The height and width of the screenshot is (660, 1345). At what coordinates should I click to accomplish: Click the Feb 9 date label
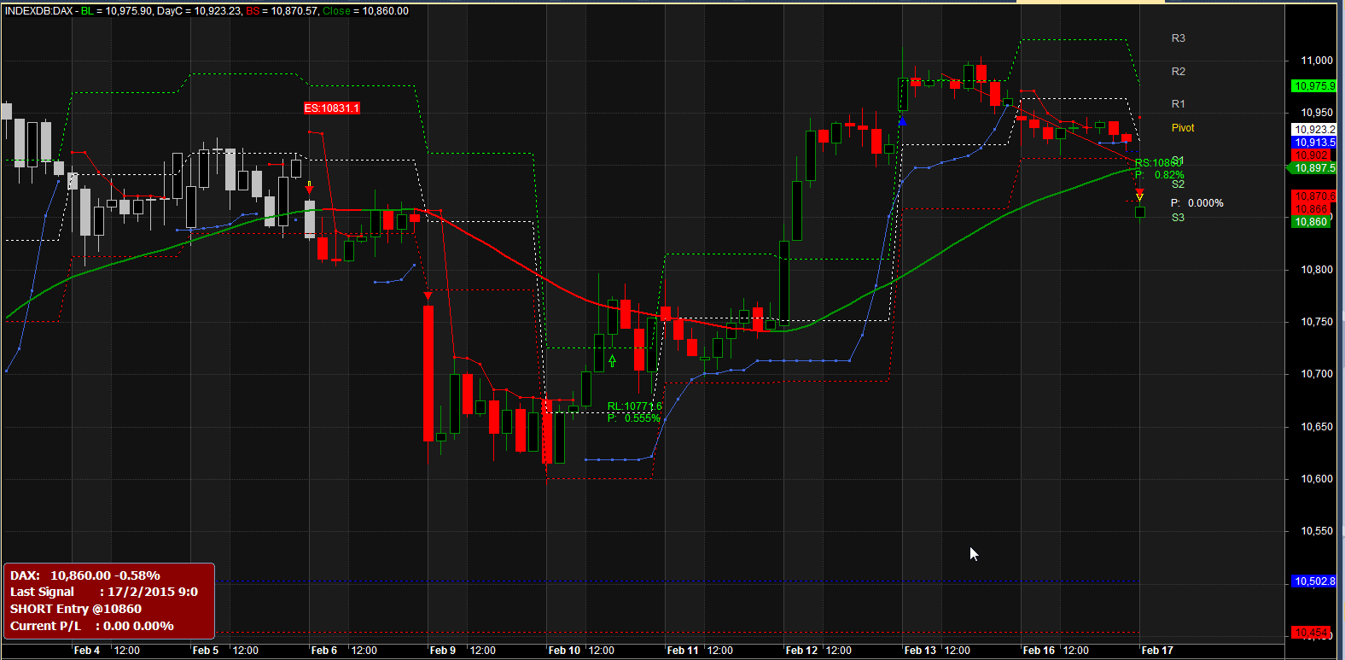coord(443,651)
